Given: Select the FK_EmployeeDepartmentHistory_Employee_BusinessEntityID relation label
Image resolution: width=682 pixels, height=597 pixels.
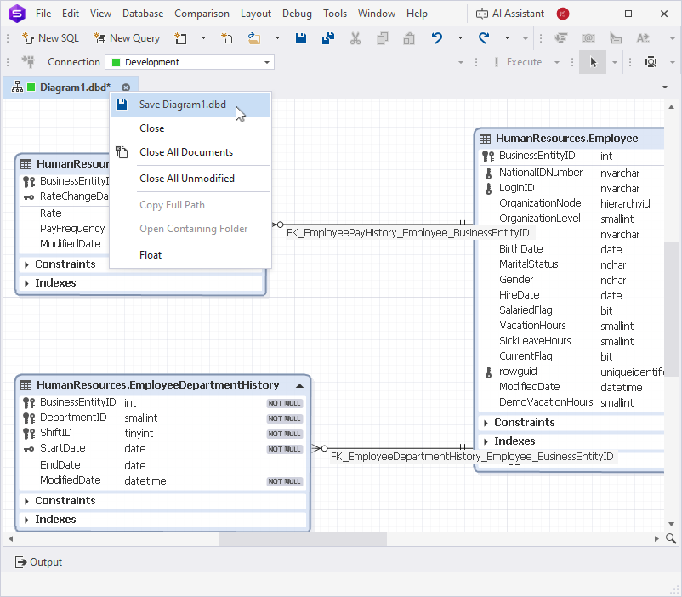Looking at the screenshot, I should click(472, 457).
